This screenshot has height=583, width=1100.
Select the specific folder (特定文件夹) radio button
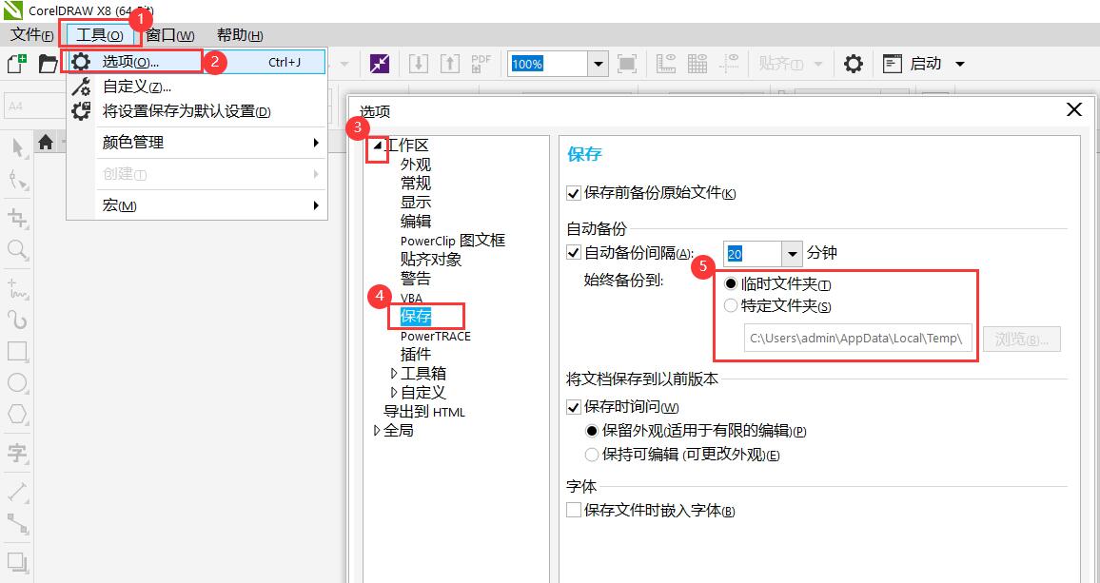tap(731, 306)
